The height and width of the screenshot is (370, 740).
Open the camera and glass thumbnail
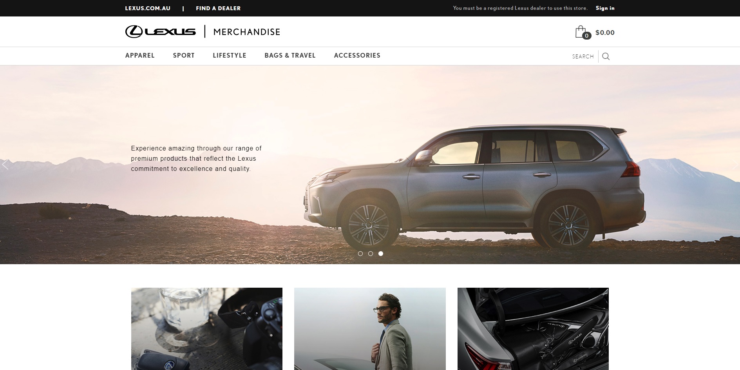pos(207,329)
